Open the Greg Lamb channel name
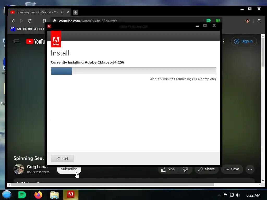The height and width of the screenshot is (200, 267). point(37,167)
